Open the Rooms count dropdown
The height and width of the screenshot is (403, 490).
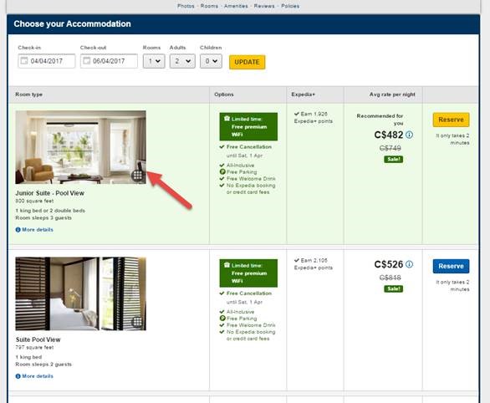point(154,61)
